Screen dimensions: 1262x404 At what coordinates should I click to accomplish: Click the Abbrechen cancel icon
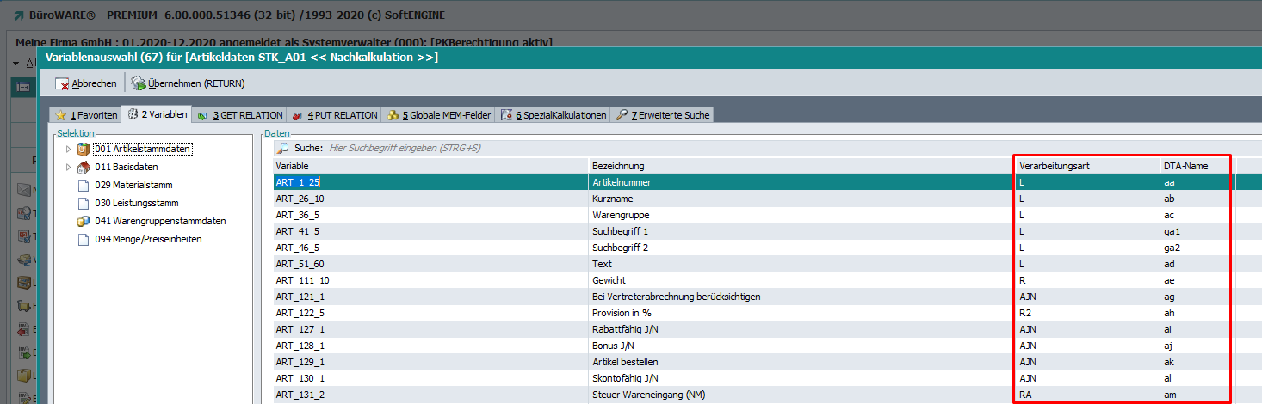pyautogui.click(x=62, y=83)
